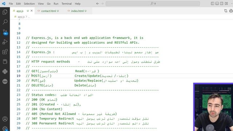Go back with the left arrow
233x131 pixels.
[x=98, y=4]
